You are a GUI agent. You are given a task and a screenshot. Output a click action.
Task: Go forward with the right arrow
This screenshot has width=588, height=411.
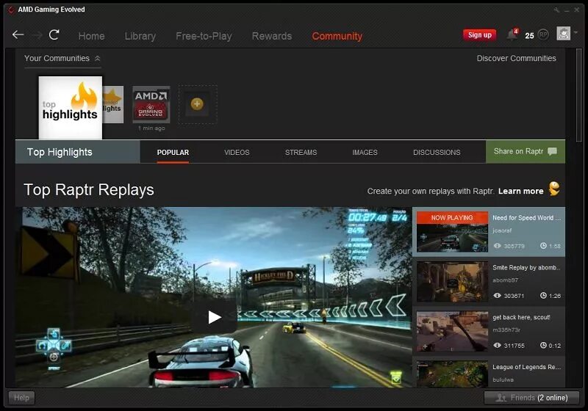click(37, 35)
